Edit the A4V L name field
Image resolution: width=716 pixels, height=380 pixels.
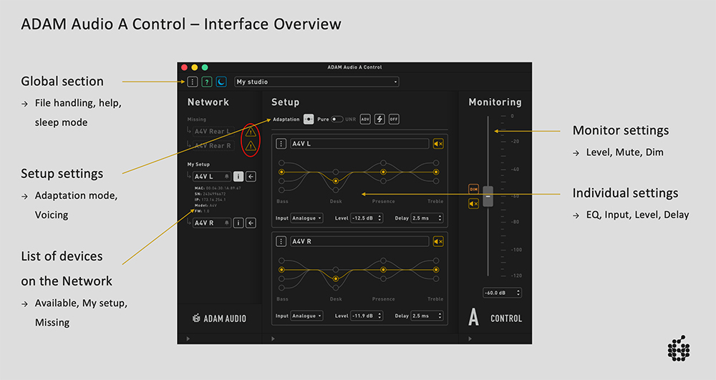point(359,144)
